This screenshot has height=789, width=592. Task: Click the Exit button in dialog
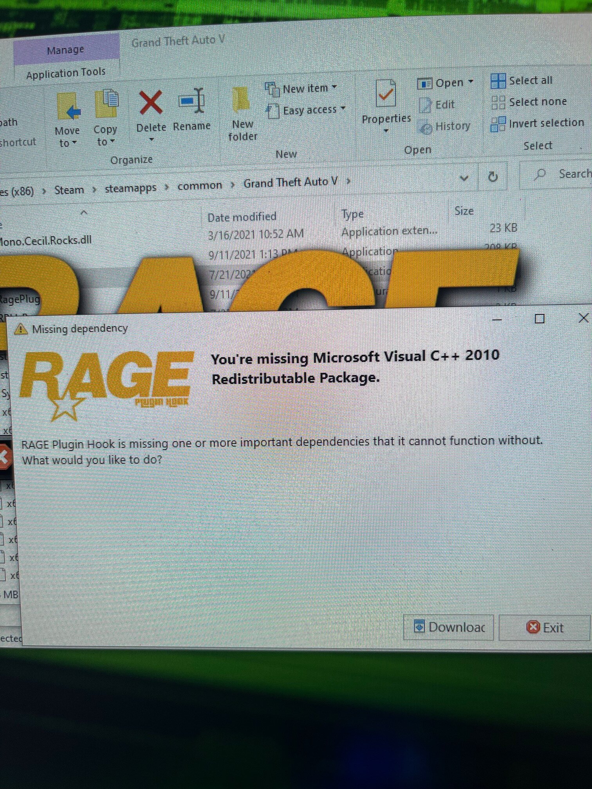(x=544, y=628)
